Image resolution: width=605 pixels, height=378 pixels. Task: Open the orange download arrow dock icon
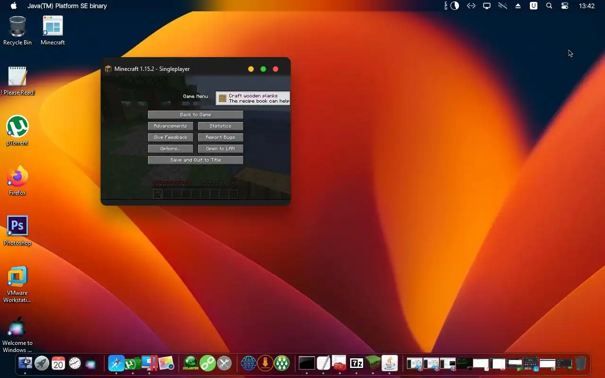coord(265,363)
